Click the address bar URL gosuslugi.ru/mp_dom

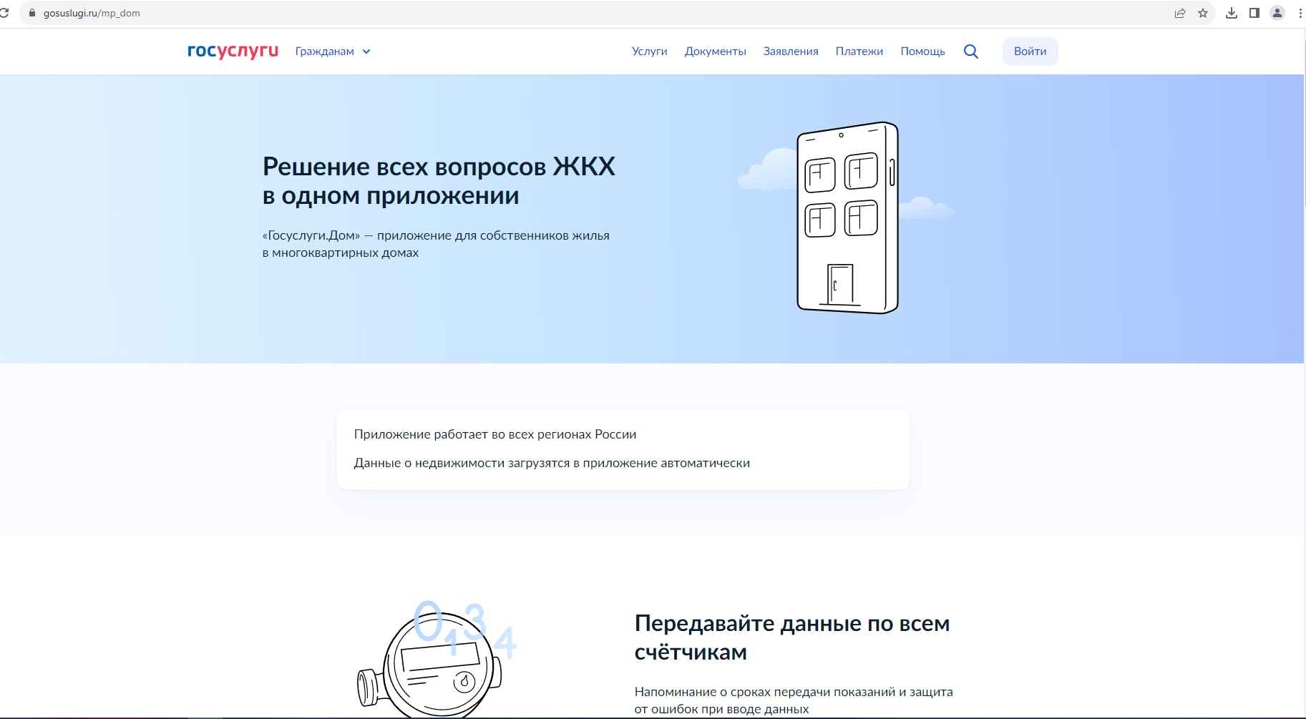point(92,13)
